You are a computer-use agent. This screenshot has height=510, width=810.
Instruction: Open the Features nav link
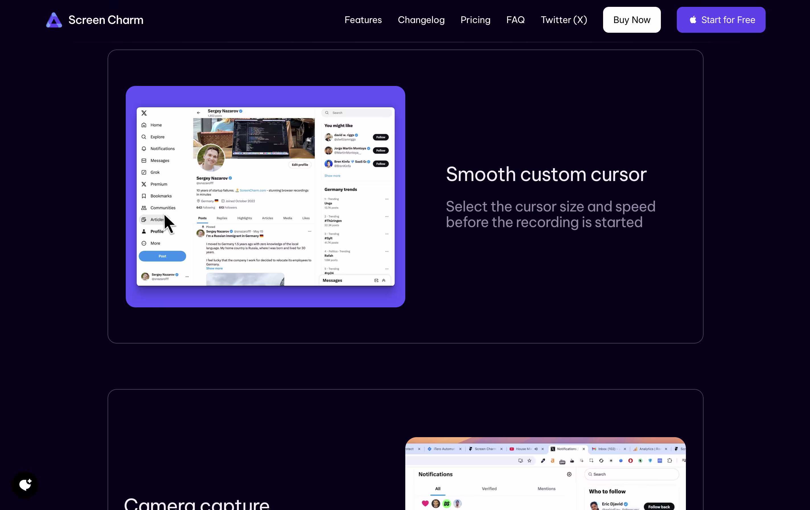click(363, 20)
